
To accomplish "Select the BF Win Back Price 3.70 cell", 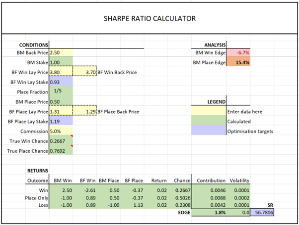I will tap(84, 72).
